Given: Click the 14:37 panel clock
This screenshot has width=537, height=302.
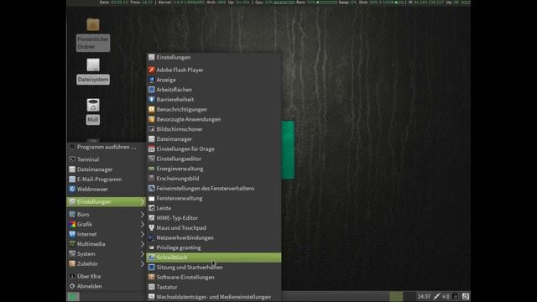Looking at the screenshot, I should 424,296.
